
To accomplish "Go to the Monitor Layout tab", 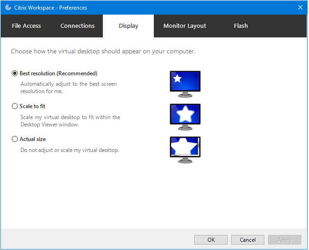I will coord(185,26).
